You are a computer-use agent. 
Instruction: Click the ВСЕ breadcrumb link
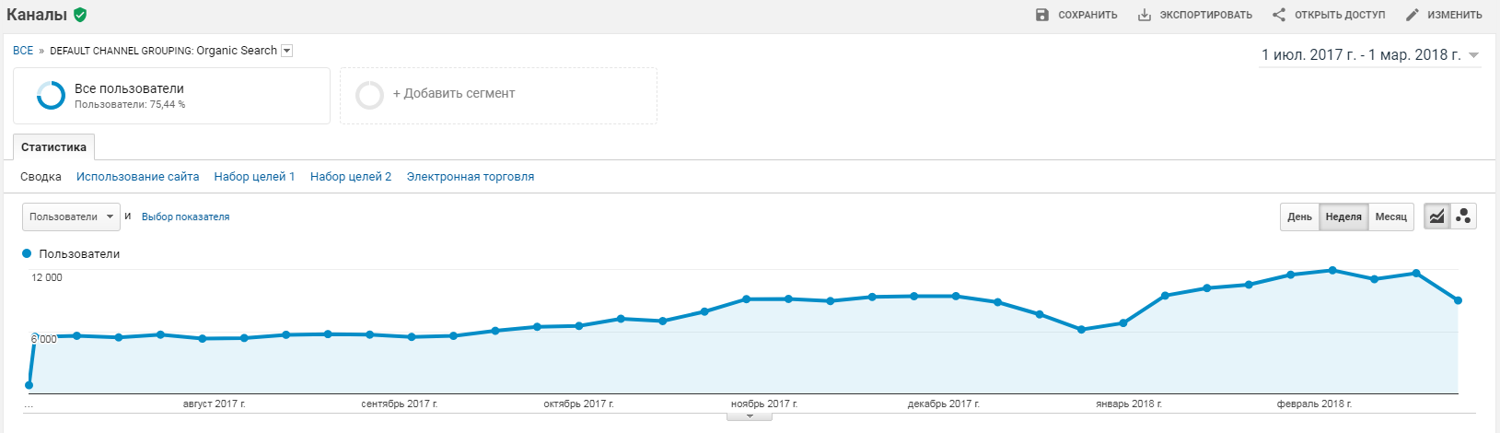[x=23, y=51]
